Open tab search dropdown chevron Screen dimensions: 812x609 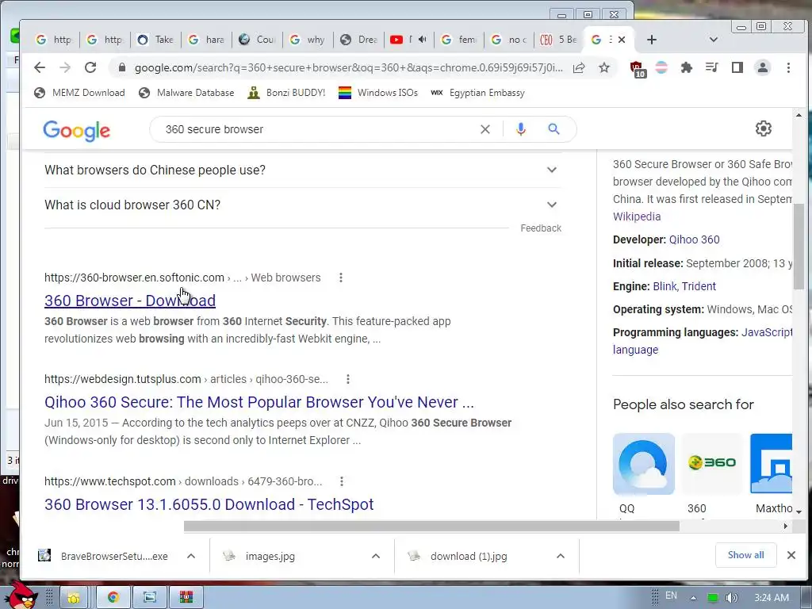coord(714,40)
